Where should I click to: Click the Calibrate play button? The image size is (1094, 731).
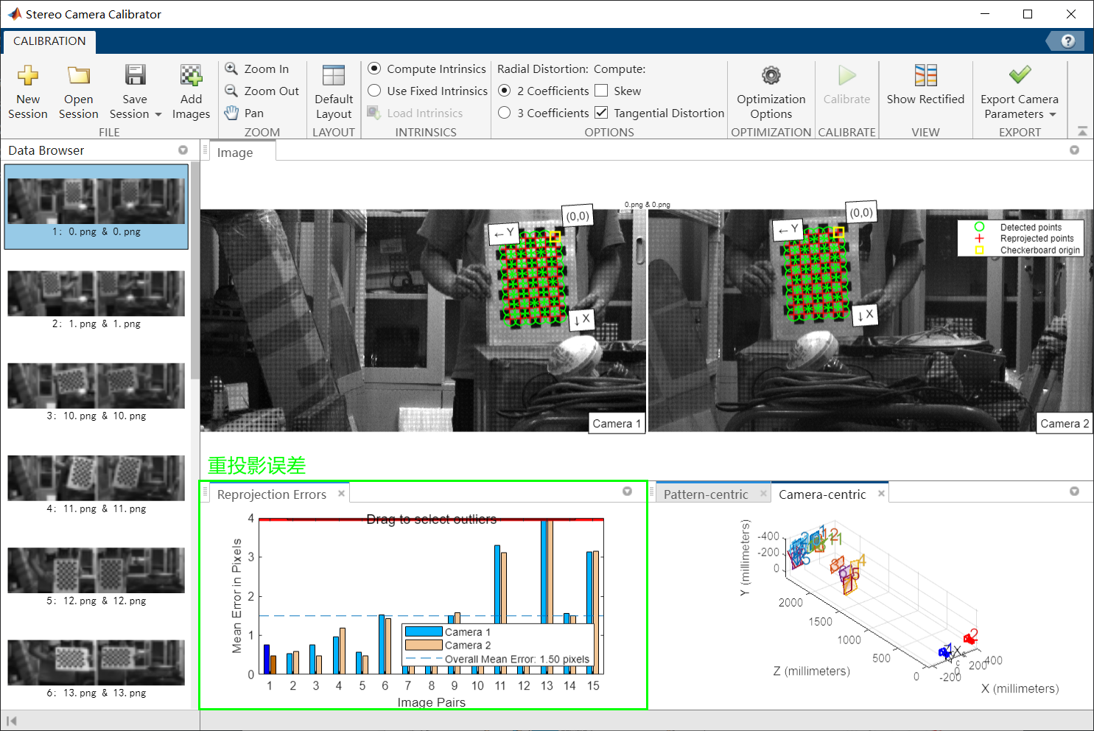(x=846, y=75)
